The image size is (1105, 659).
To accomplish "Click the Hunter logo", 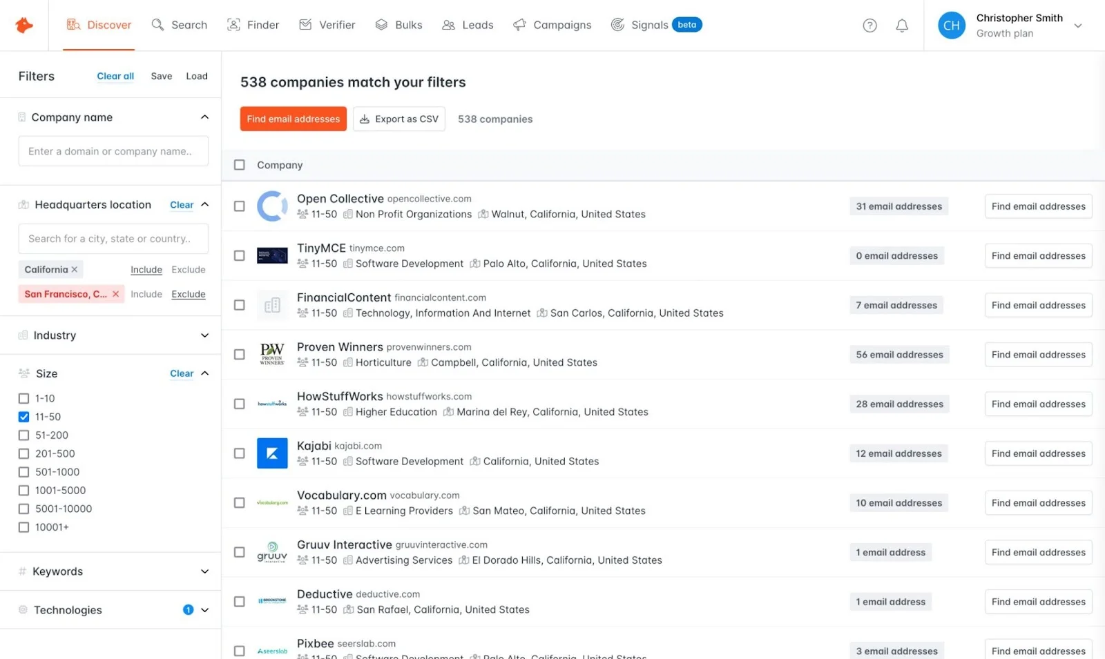I will click(x=23, y=25).
